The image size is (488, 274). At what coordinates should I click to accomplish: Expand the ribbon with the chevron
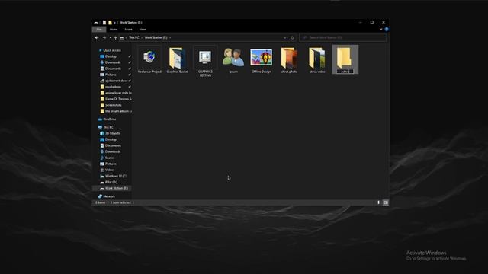381,29
